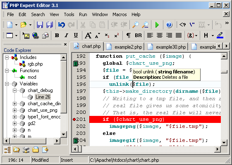Insert PHP tag with <? icon
This screenshot has height=165, width=232.
click(182, 24)
